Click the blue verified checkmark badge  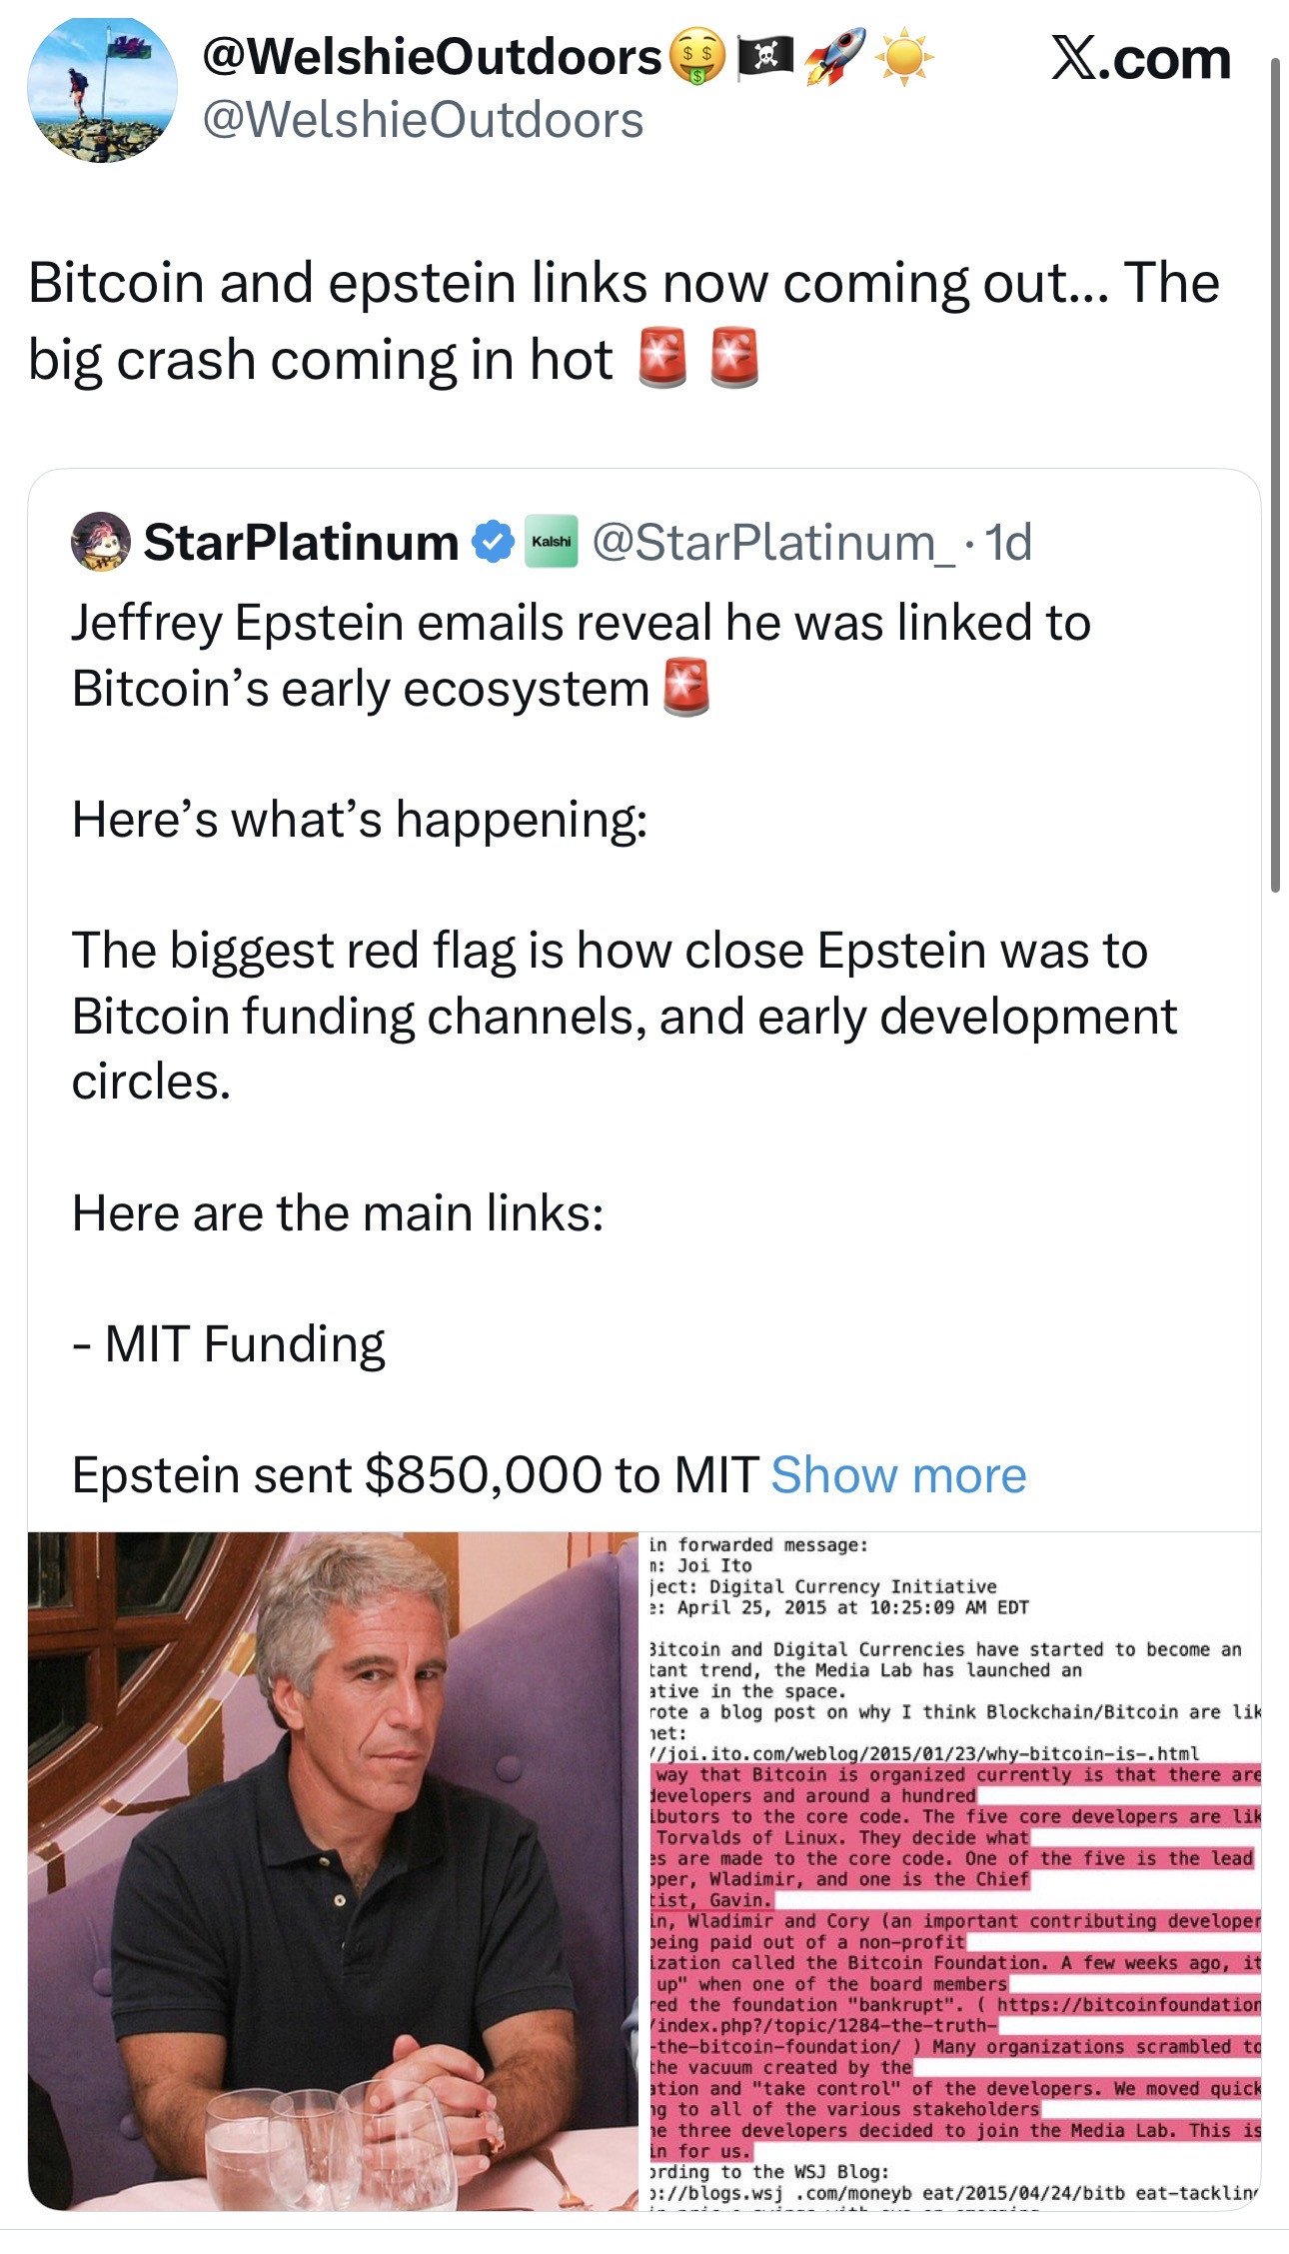coord(492,542)
